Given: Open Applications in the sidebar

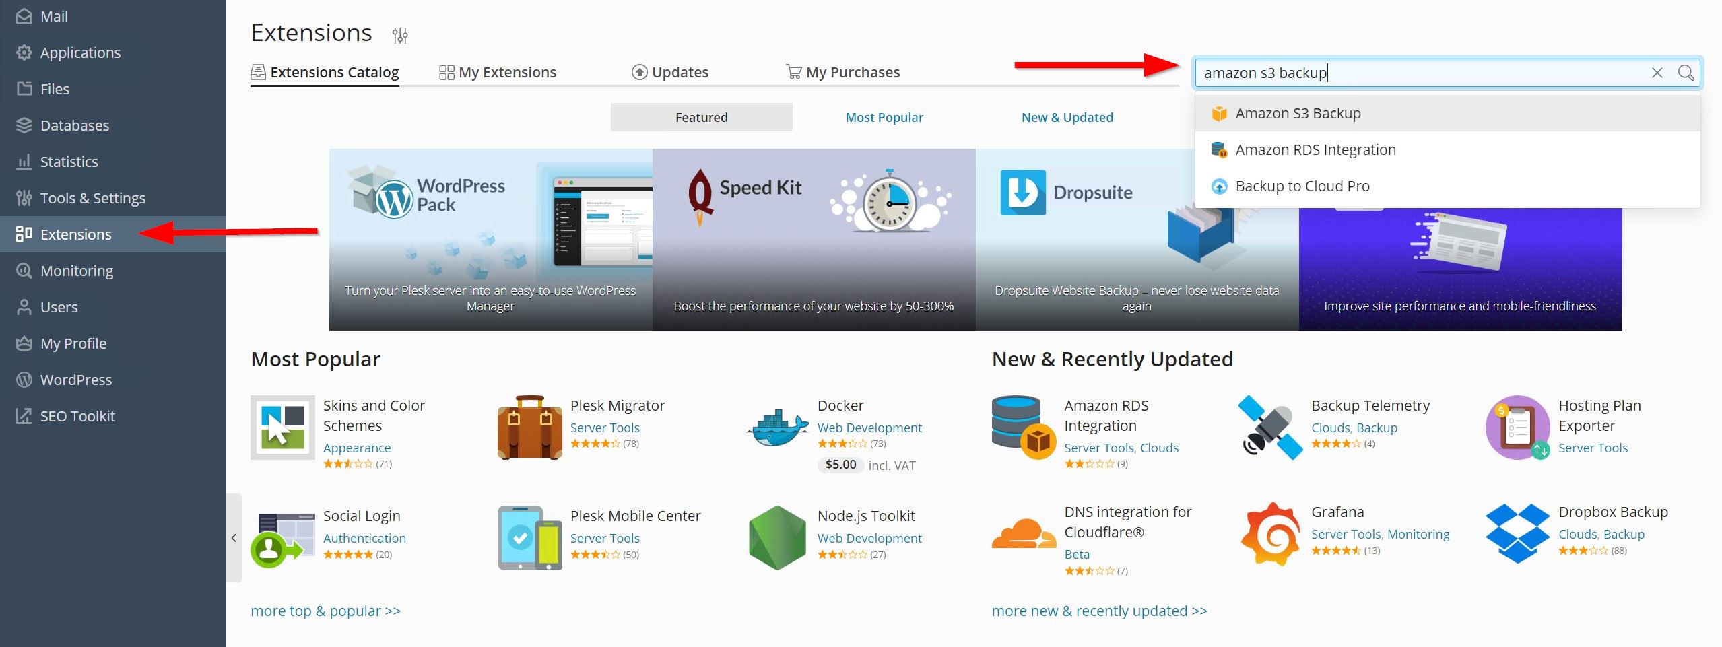Looking at the screenshot, I should point(112,53).
